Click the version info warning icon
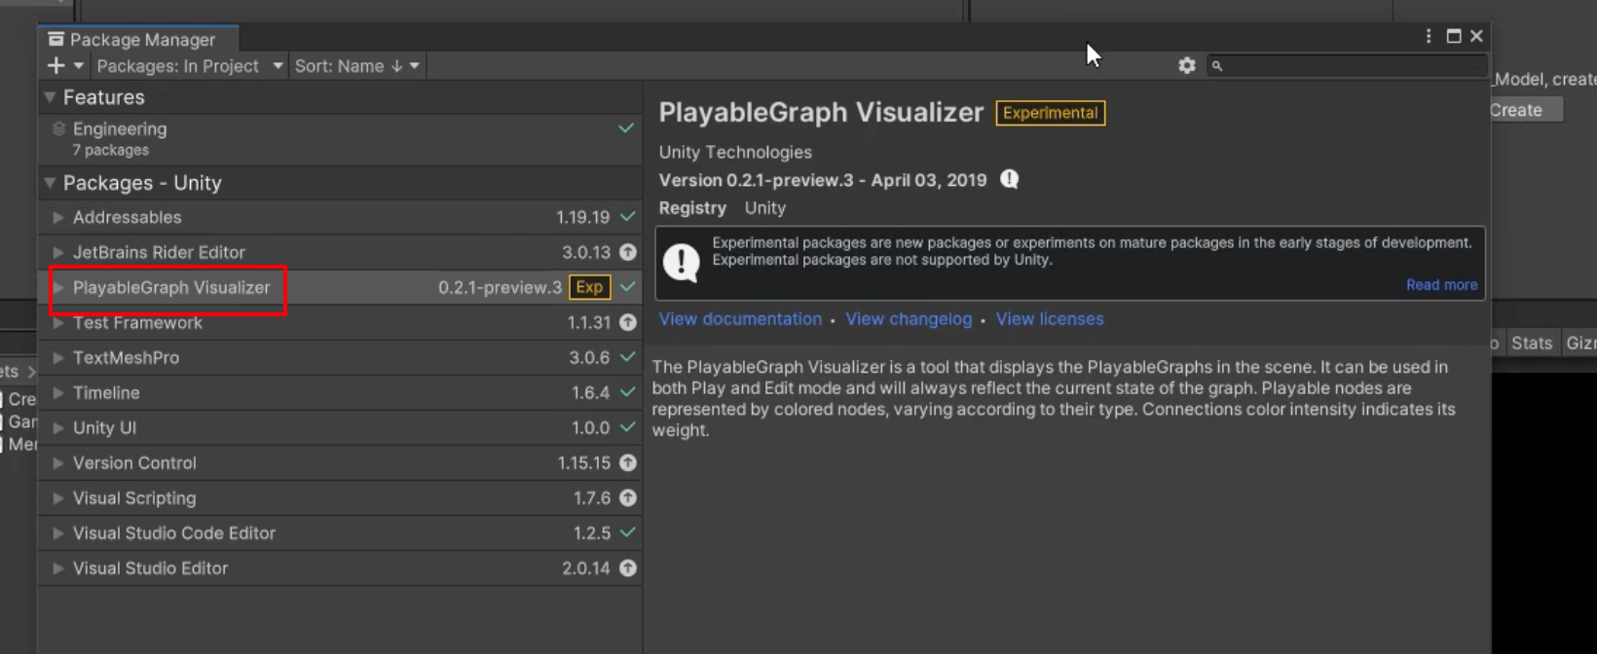The image size is (1597, 654). click(1010, 179)
